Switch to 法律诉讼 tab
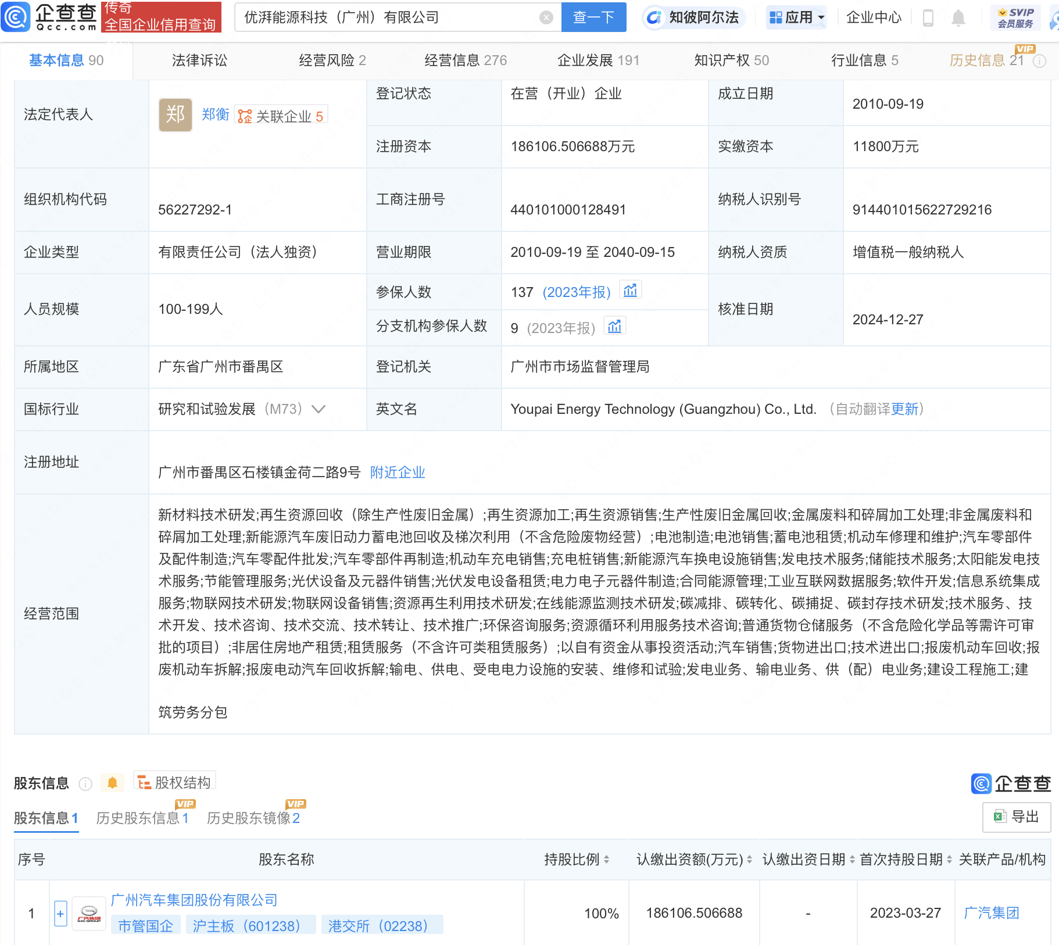The width and height of the screenshot is (1059, 945). pos(199,60)
